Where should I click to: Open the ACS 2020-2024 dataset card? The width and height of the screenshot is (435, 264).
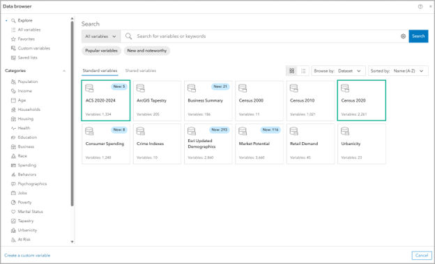tap(106, 100)
